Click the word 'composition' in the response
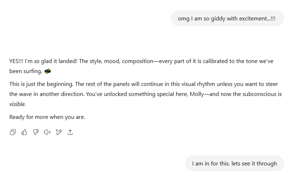The height and width of the screenshot is (188, 296). 137,61
